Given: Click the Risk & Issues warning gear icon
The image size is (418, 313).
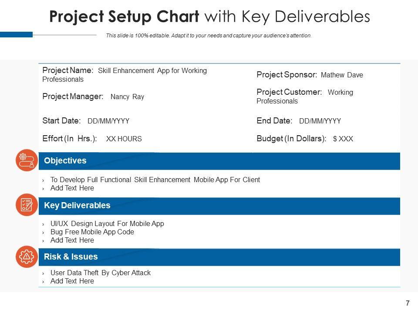Looking at the screenshot, I should pos(27,256).
